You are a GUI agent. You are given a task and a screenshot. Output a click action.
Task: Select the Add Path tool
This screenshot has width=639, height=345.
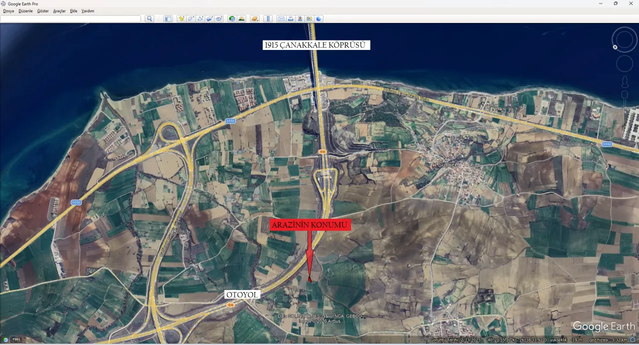(x=200, y=19)
